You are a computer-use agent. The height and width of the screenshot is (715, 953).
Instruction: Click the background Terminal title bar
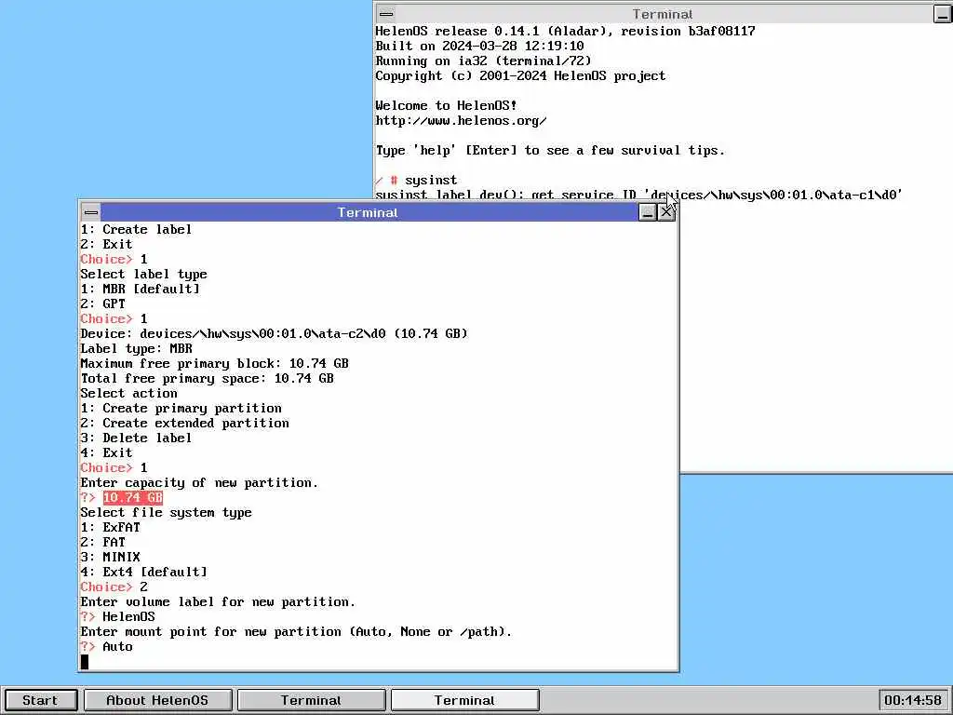pos(663,14)
